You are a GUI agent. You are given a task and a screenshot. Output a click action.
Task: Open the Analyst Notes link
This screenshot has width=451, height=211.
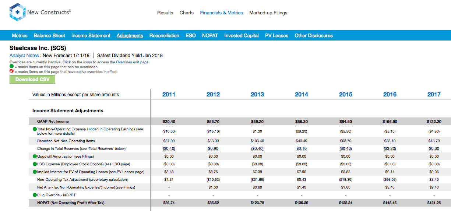(x=24, y=56)
